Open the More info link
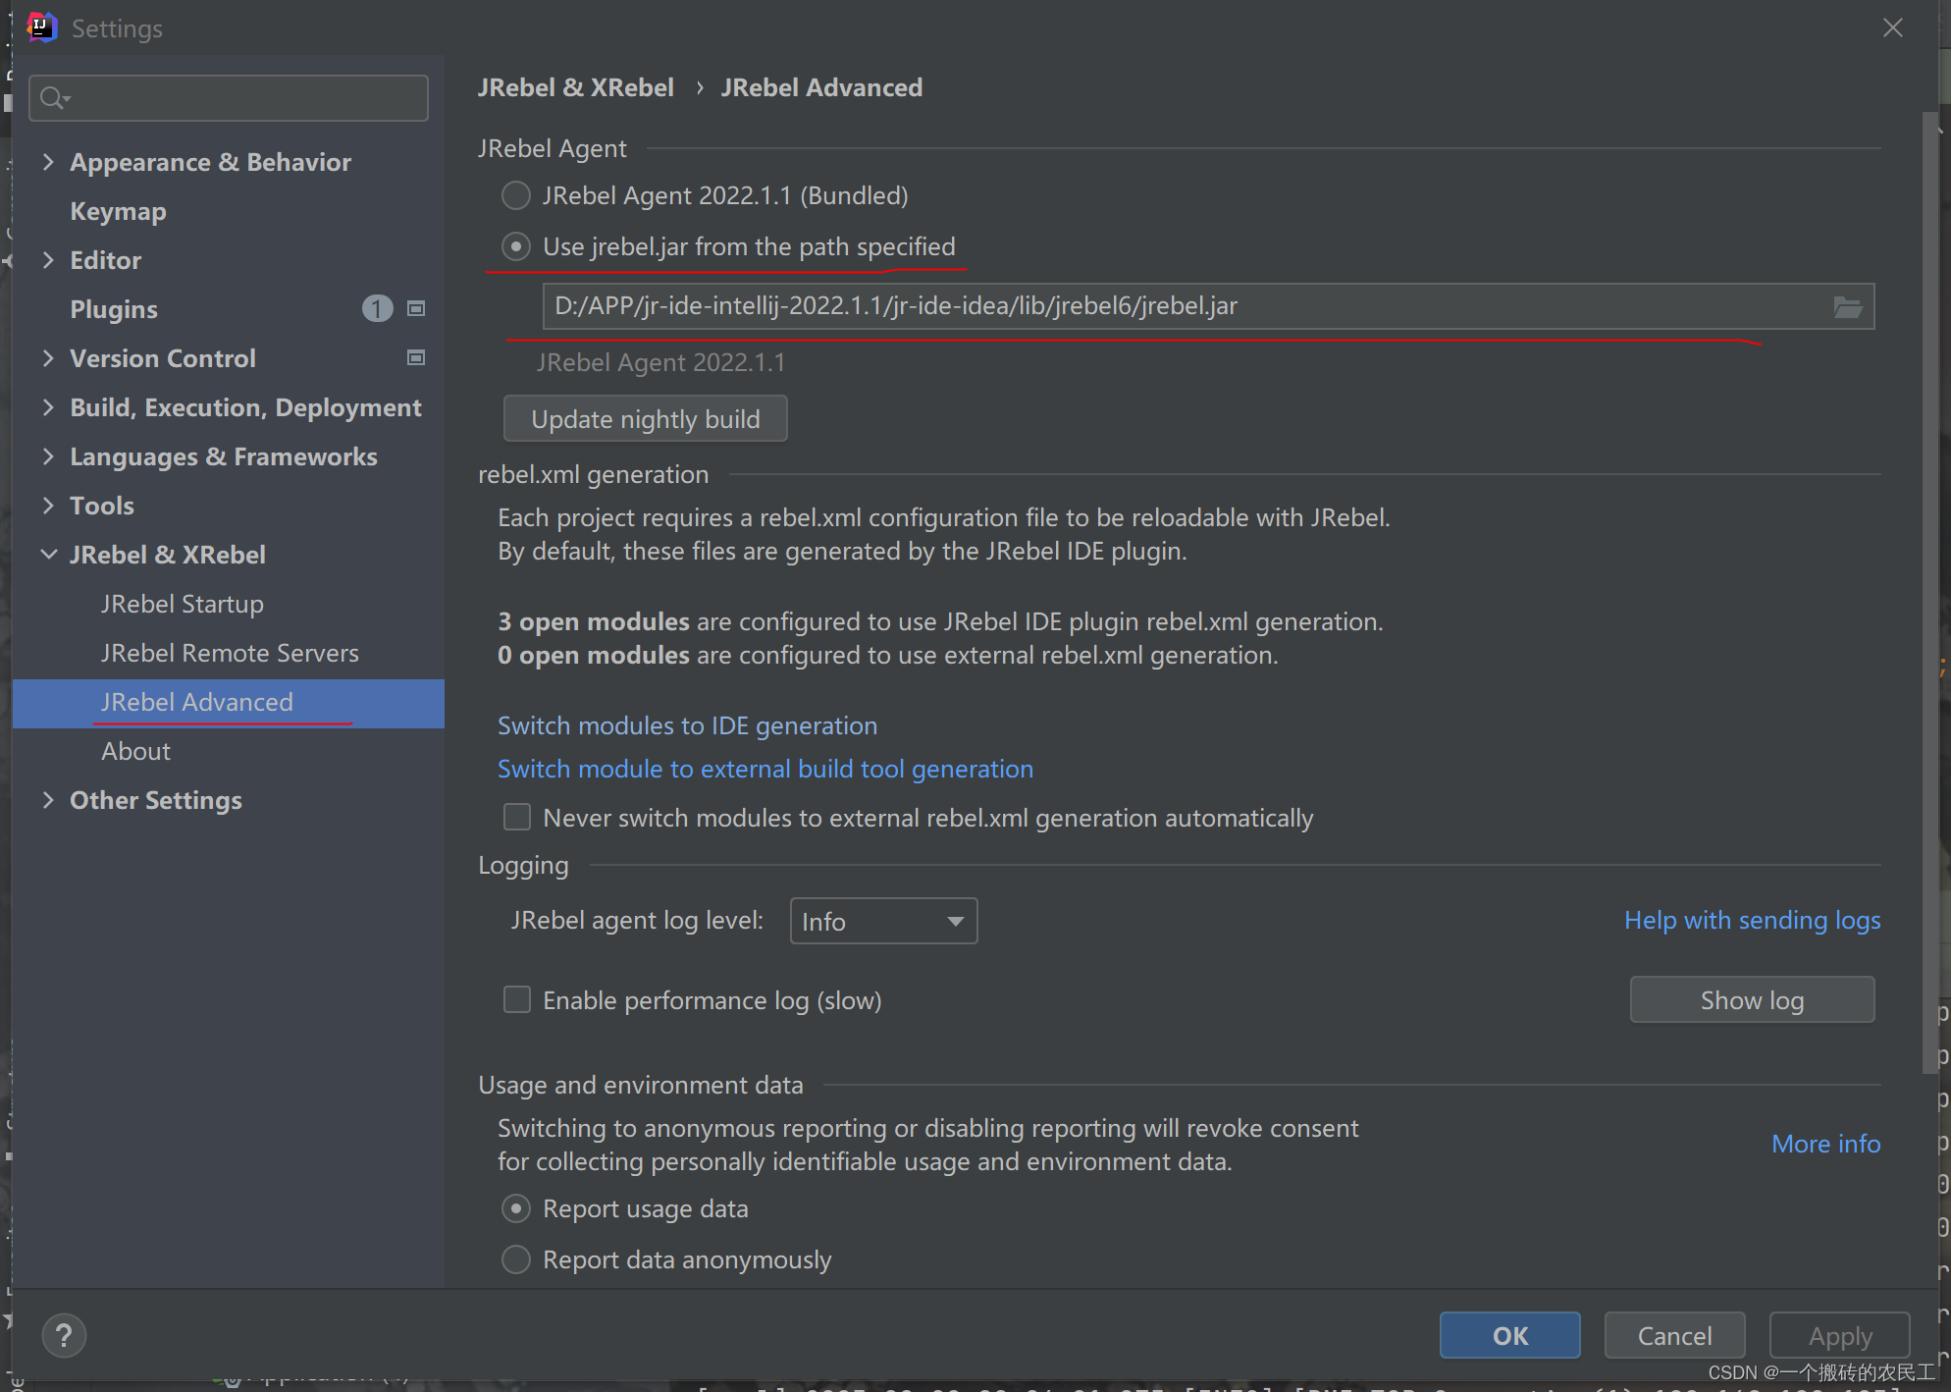This screenshot has height=1392, width=1951. (1825, 1144)
